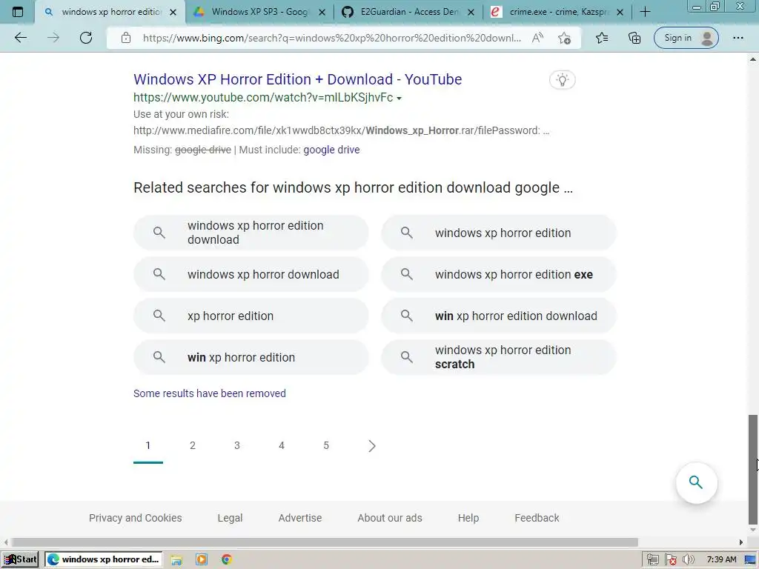Open File Explorer in the taskbar
759x569 pixels.
coord(176,559)
